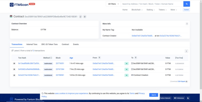The width and height of the screenshot is (202, 102).
Task: Click the search input field
Action: pyautogui.click(x=152, y=4)
